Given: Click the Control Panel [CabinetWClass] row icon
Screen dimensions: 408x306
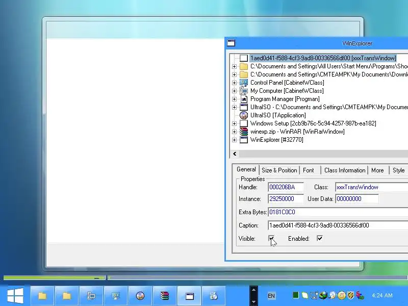Looking at the screenshot, I should pyautogui.click(x=244, y=83).
